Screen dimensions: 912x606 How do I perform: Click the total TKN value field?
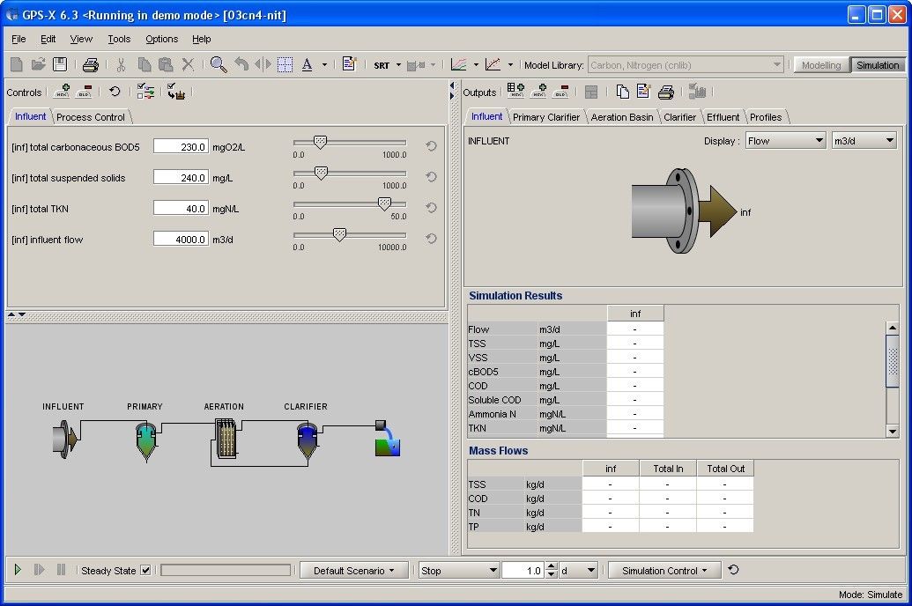181,208
